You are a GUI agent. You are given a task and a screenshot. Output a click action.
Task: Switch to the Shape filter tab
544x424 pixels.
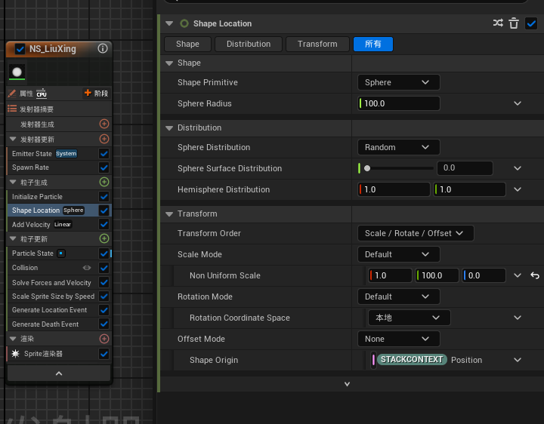(x=187, y=44)
